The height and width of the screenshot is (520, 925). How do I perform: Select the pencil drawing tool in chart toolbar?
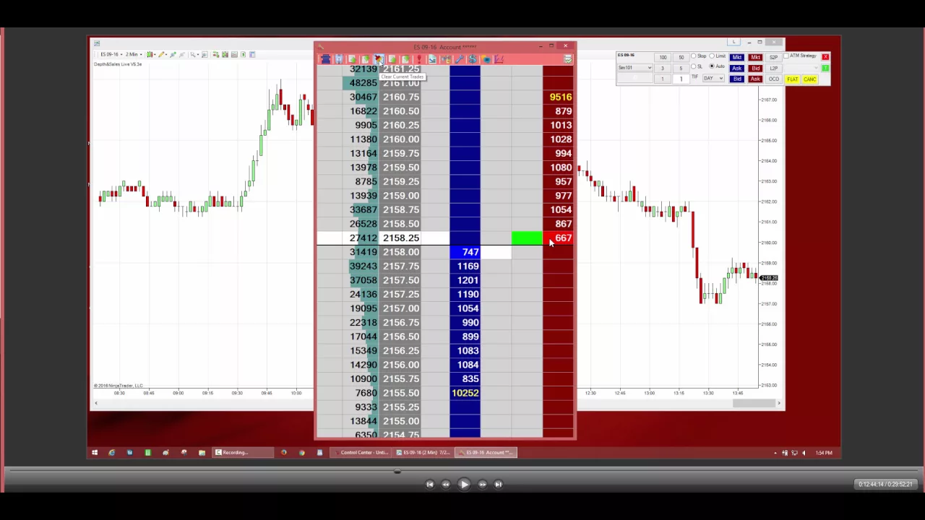tap(161, 54)
